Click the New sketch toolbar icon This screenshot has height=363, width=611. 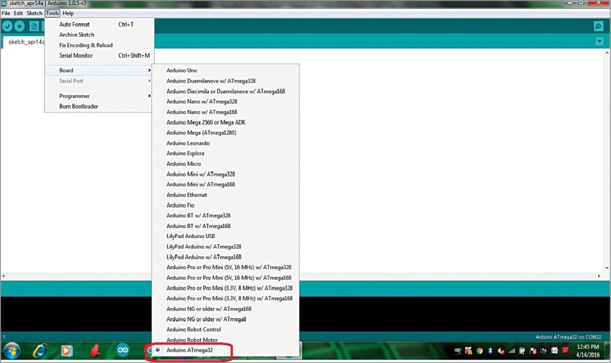[34, 26]
